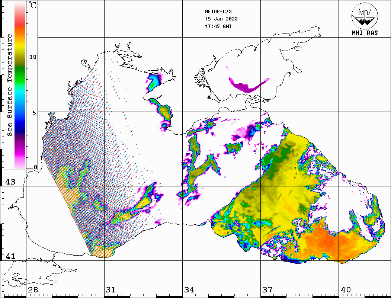The height and width of the screenshot is (298, 391).
Task: Click the METOP-C/3 satellite label
Action: point(218,12)
